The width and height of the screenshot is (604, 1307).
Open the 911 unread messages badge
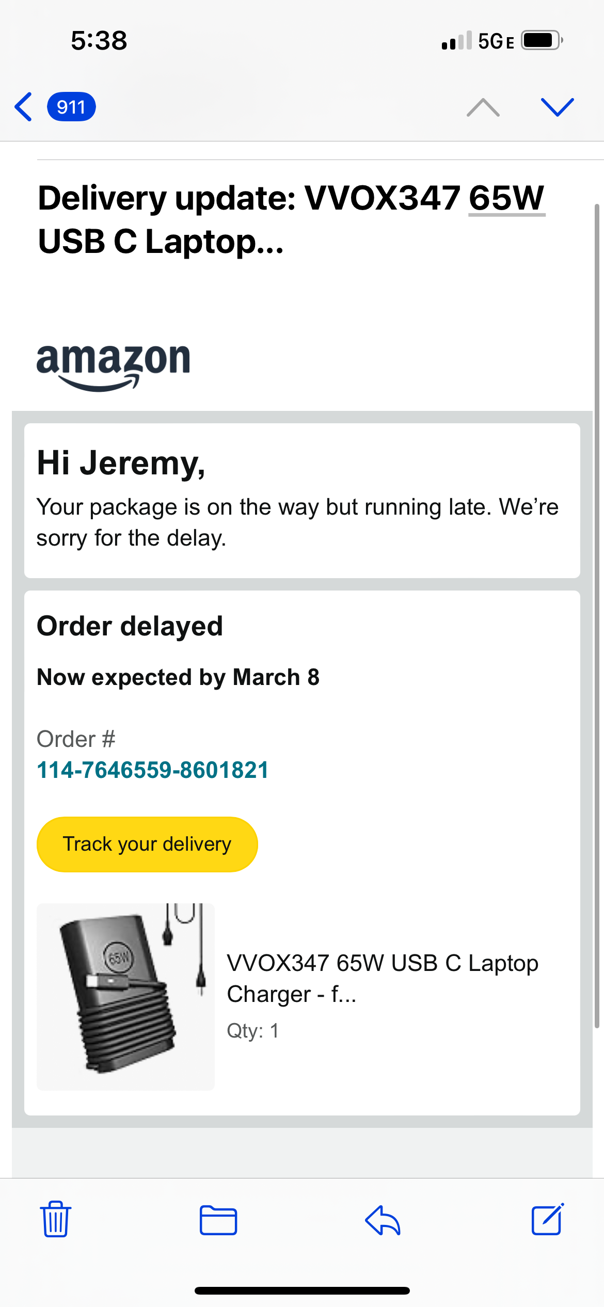71,107
